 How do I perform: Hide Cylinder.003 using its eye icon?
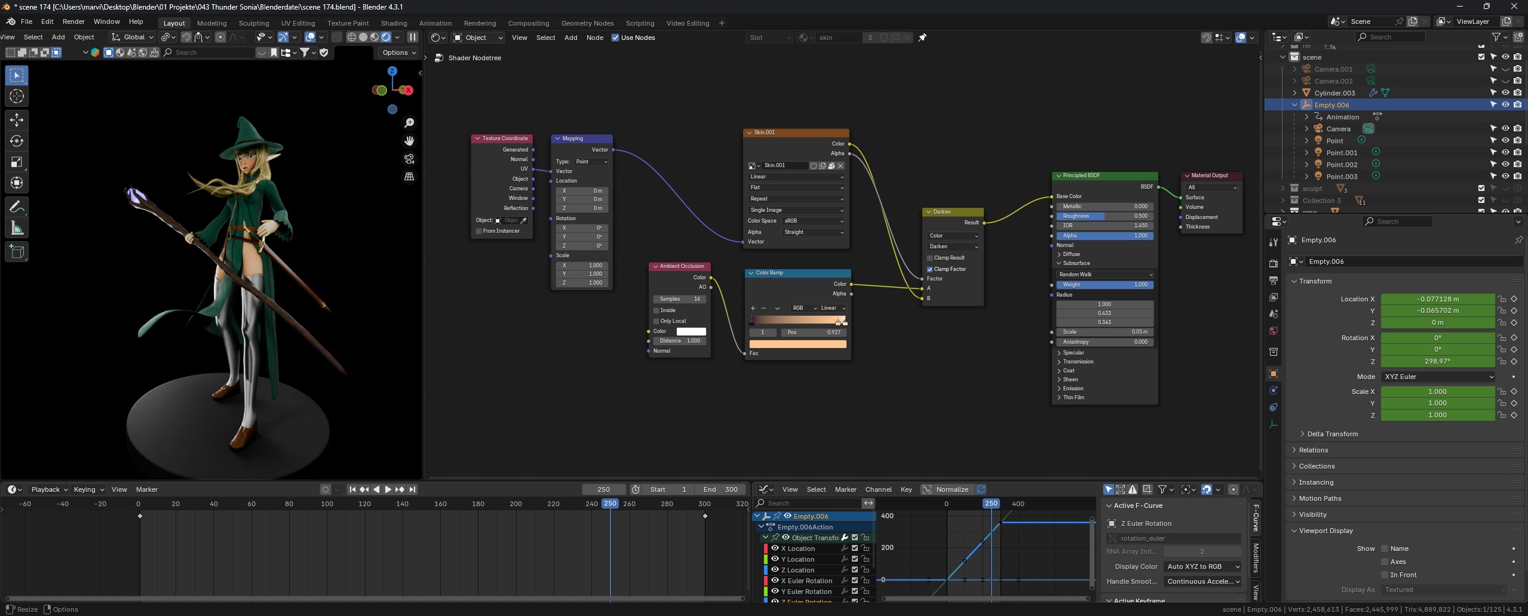1505,93
